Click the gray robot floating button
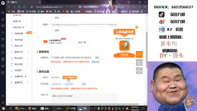The width and height of the screenshot is (197, 111). point(139,71)
